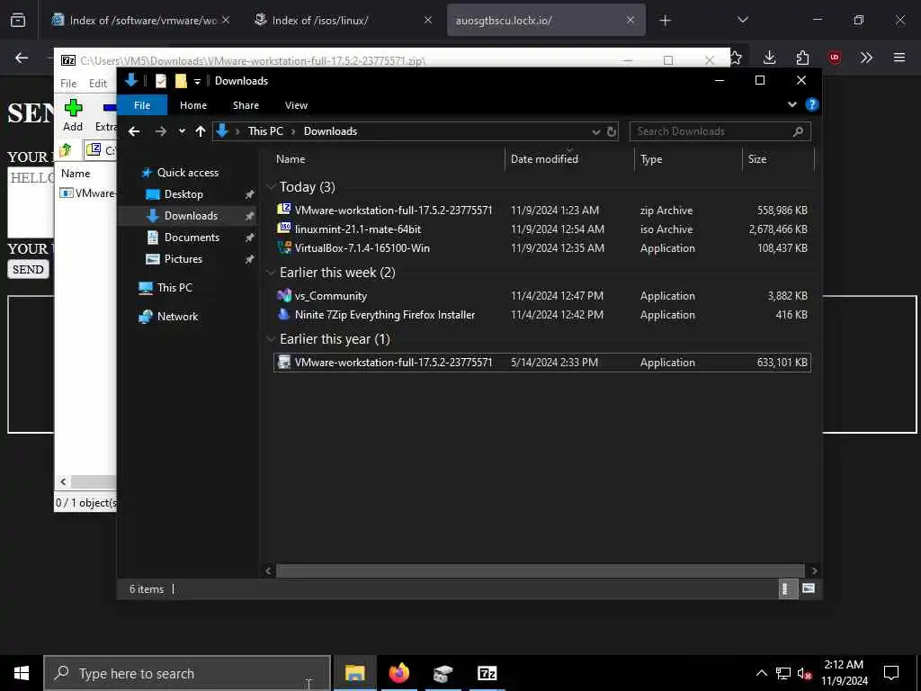Select Documents in the navigation pane

tap(192, 238)
